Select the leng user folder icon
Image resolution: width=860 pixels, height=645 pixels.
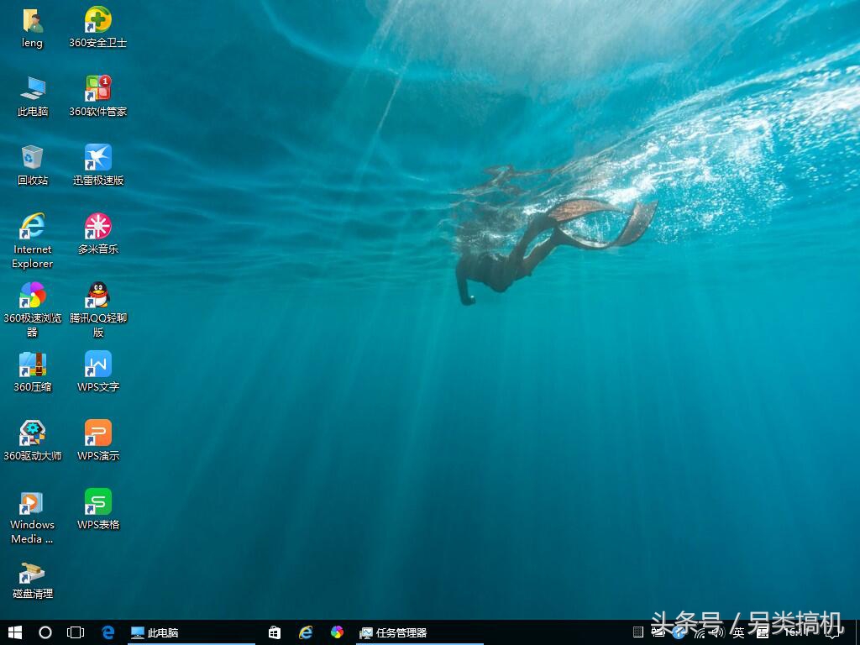(x=32, y=20)
